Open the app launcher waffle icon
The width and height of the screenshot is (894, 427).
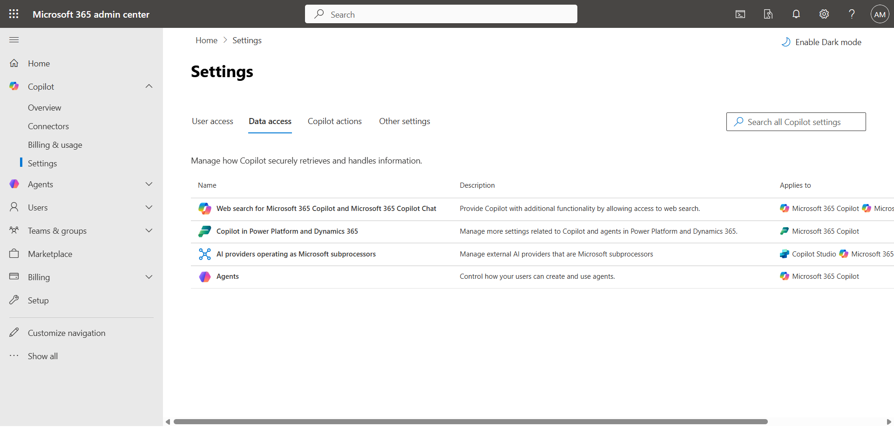point(14,14)
